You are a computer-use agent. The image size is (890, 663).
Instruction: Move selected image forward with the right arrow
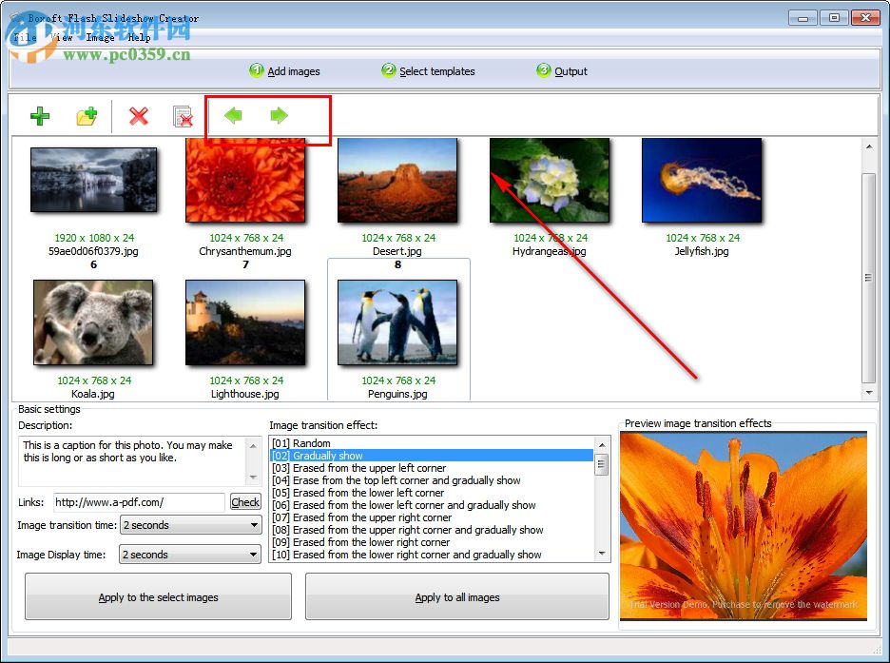point(278,114)
